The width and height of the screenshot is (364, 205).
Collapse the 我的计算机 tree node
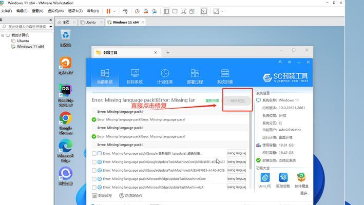(x=3, y=35)
